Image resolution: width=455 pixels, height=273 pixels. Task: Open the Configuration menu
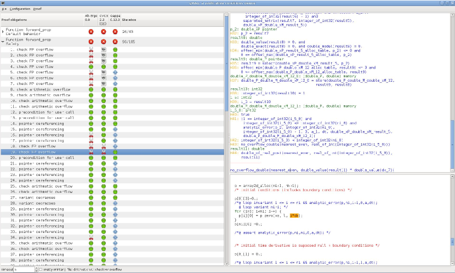(20, 9)
